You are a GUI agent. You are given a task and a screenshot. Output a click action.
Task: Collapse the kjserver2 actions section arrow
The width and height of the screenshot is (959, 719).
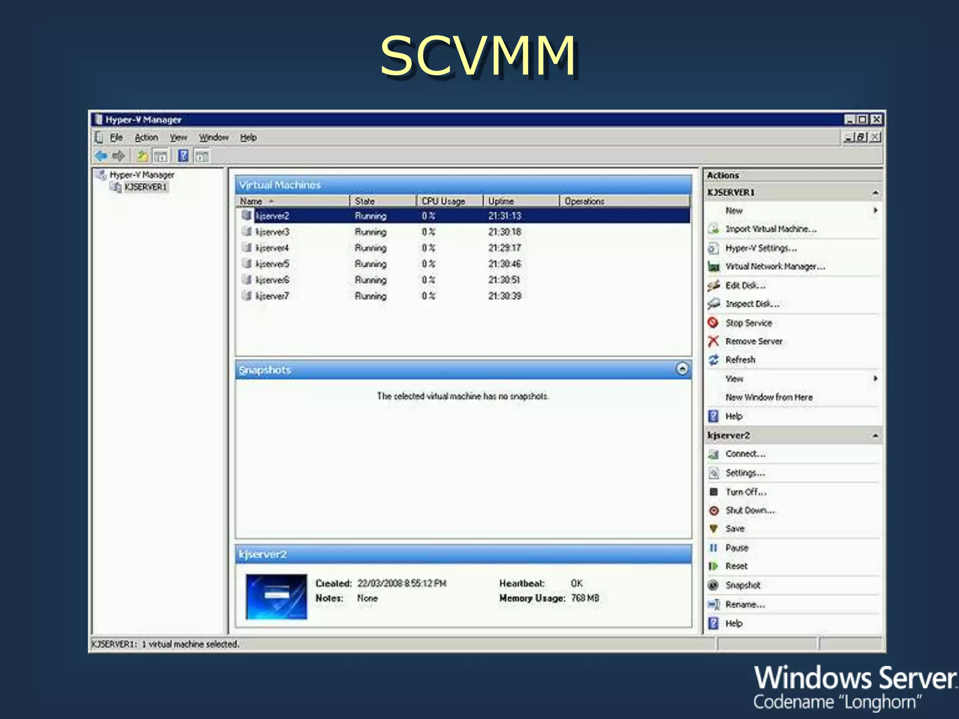[x=875, y=436]
